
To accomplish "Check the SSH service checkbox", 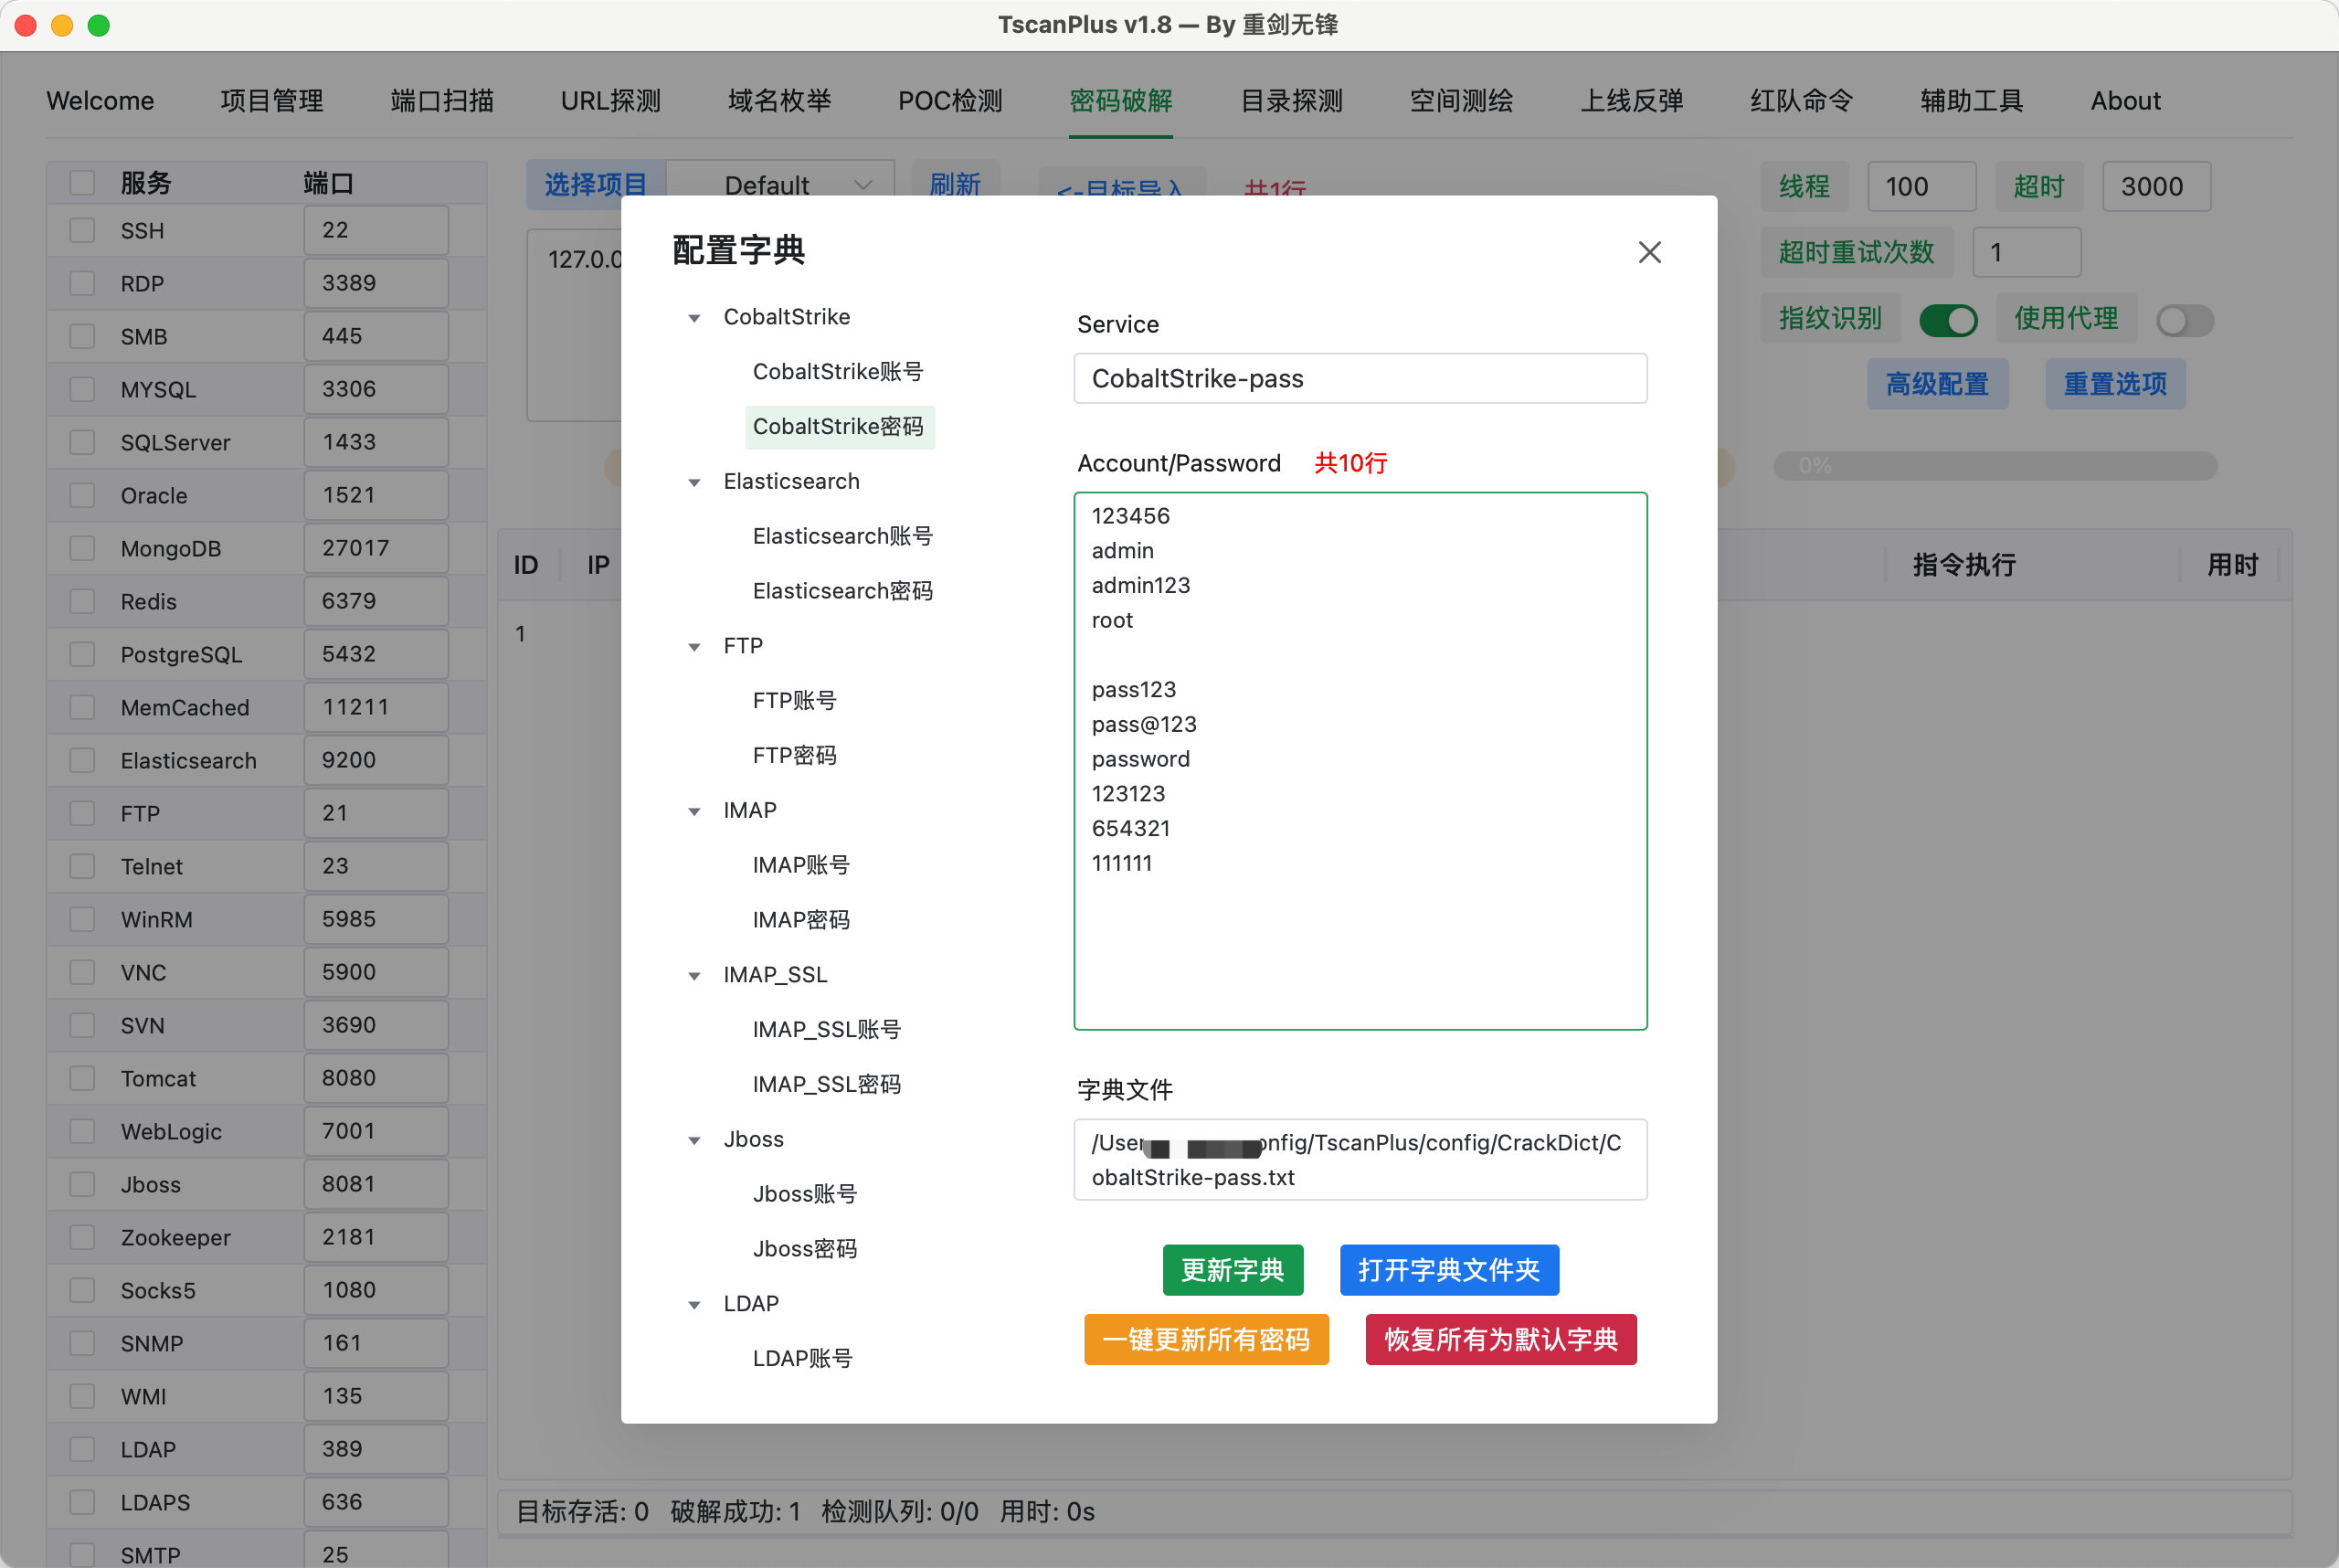I will click(x=82, y=231).
